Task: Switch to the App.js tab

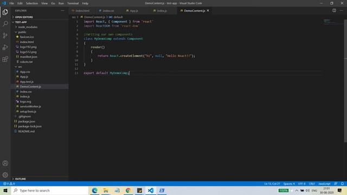Action: coord(134,11)
